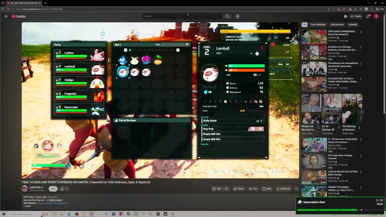Like the video with thumbs up
386x217 pixels.
(217, 189)
